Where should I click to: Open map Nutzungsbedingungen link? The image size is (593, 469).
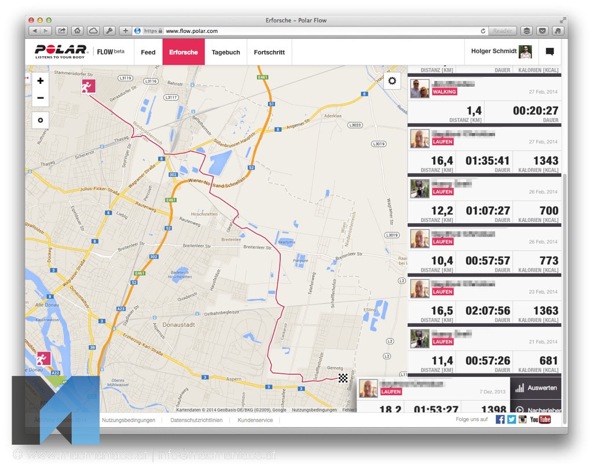click(314, 409)
